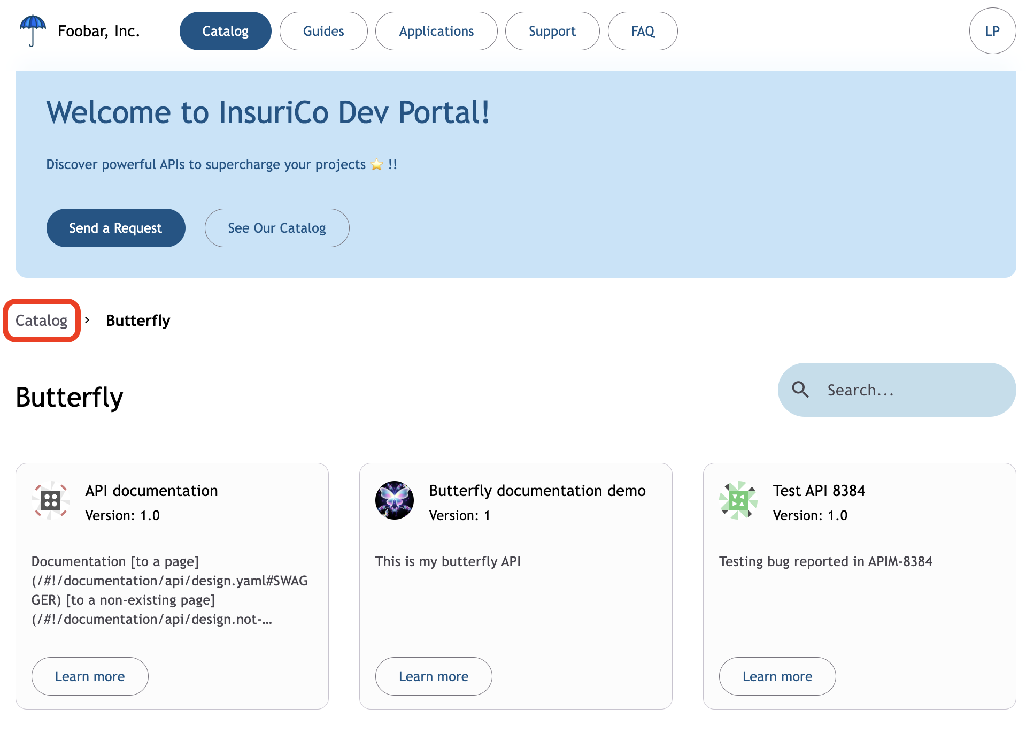This screenshot has height=732, width=1034.
Task: Select the Catalog tab in header
Action: point(225,31)
